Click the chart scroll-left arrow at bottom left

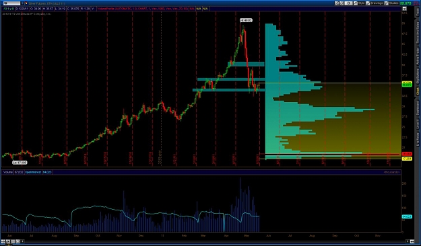pyautogui.click(x=22, y=241)
